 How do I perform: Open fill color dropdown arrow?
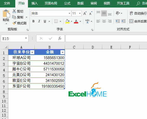pyautogui.click(x=71, y=22)
